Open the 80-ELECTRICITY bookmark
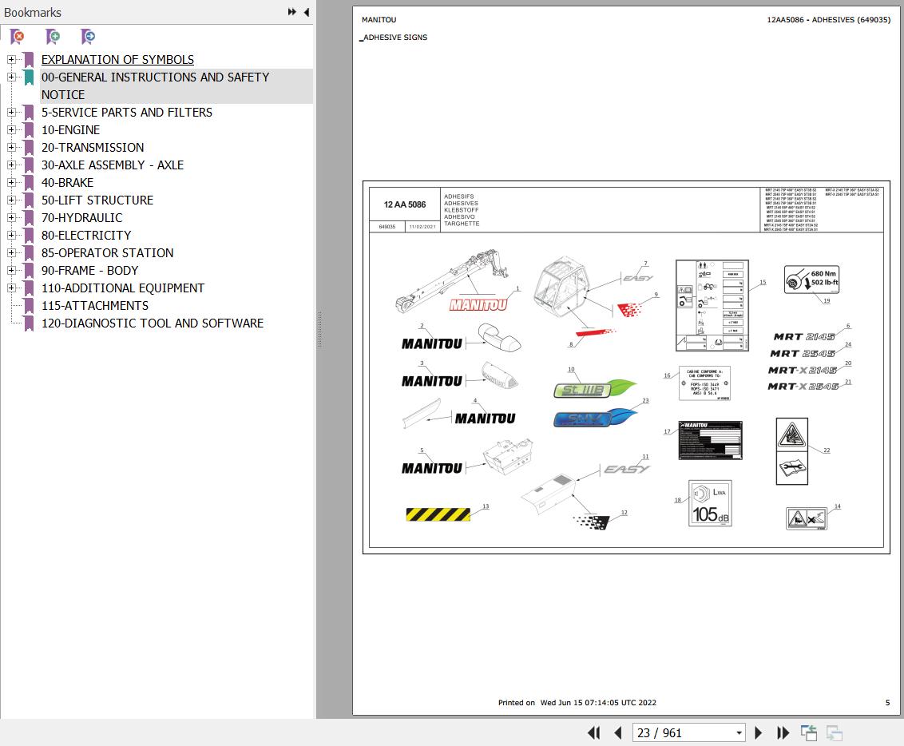904x746 pixels. pos(86,235)
